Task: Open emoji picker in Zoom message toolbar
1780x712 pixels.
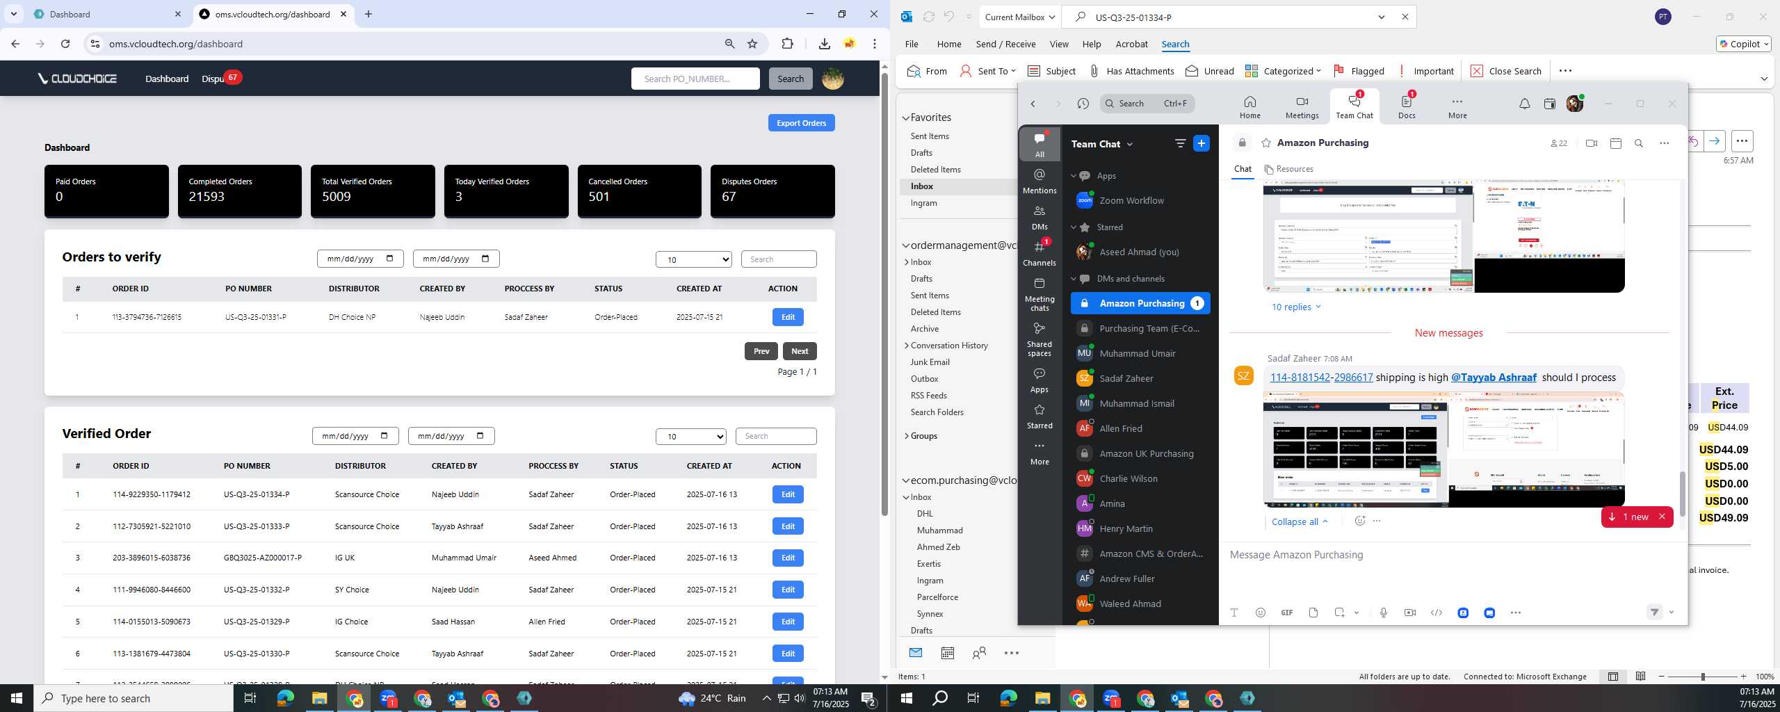Action: point(1260,613)
